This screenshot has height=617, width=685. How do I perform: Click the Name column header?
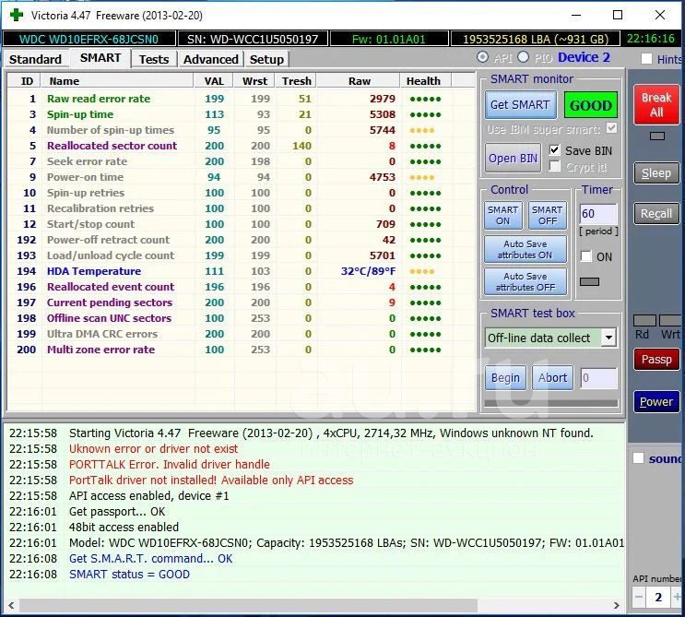[117, 81]
